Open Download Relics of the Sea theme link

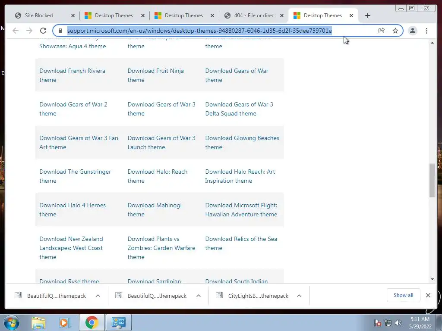tap(241, 243)
